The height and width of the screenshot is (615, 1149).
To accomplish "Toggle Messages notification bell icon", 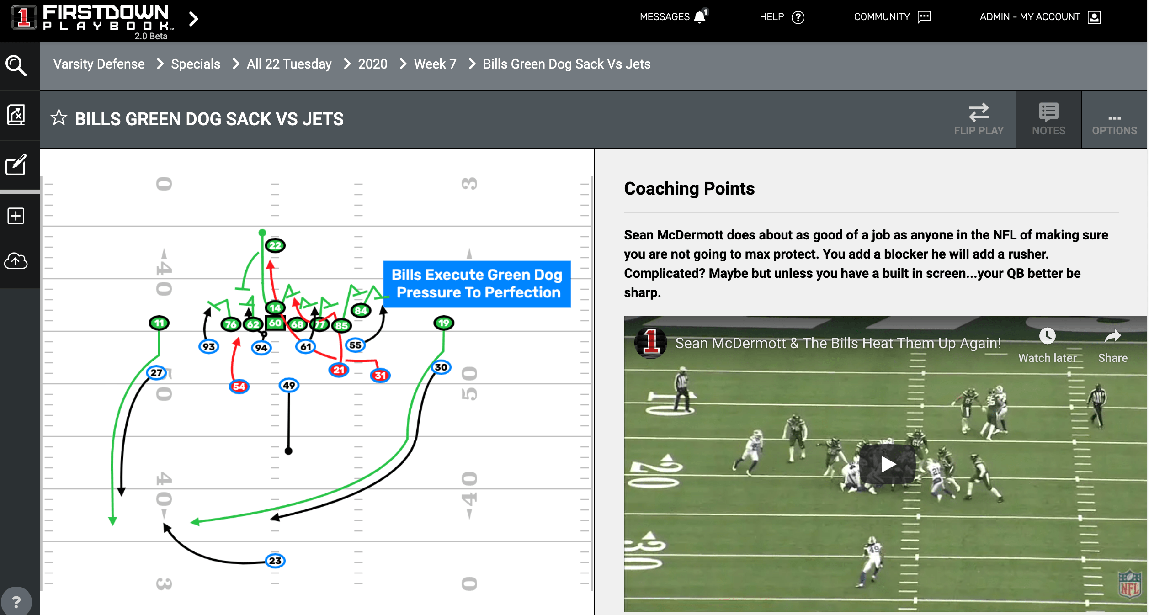I will point(700,17).
